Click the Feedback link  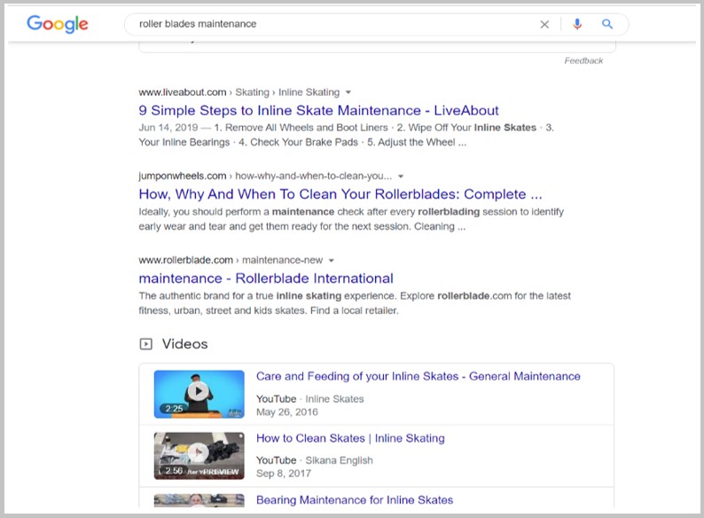point(583,60)
